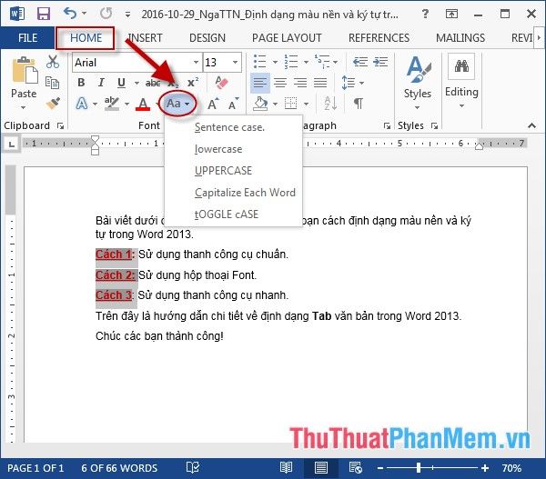Open the font size 13 dropdown
This screenshot has height=479, width=546.
pos(236,63)
